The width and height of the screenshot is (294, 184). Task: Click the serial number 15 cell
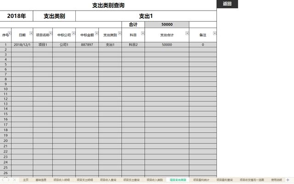click(x=6, y=114)
